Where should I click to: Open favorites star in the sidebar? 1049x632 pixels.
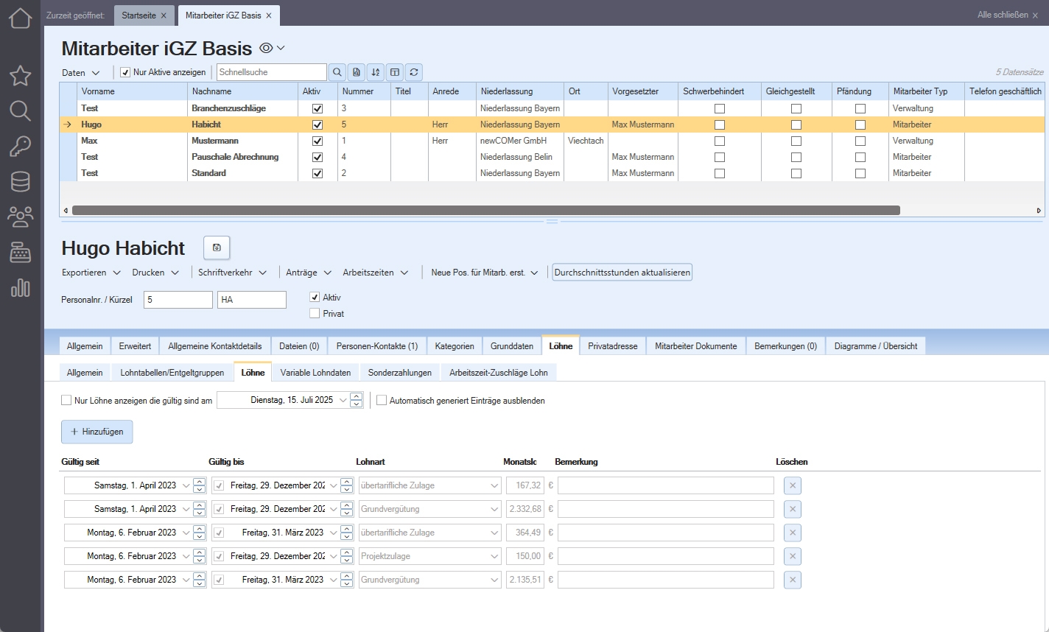point(21,75)
